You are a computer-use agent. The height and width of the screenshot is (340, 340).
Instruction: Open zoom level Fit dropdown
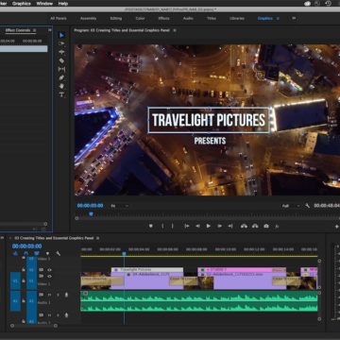click(x=119, y=206)
